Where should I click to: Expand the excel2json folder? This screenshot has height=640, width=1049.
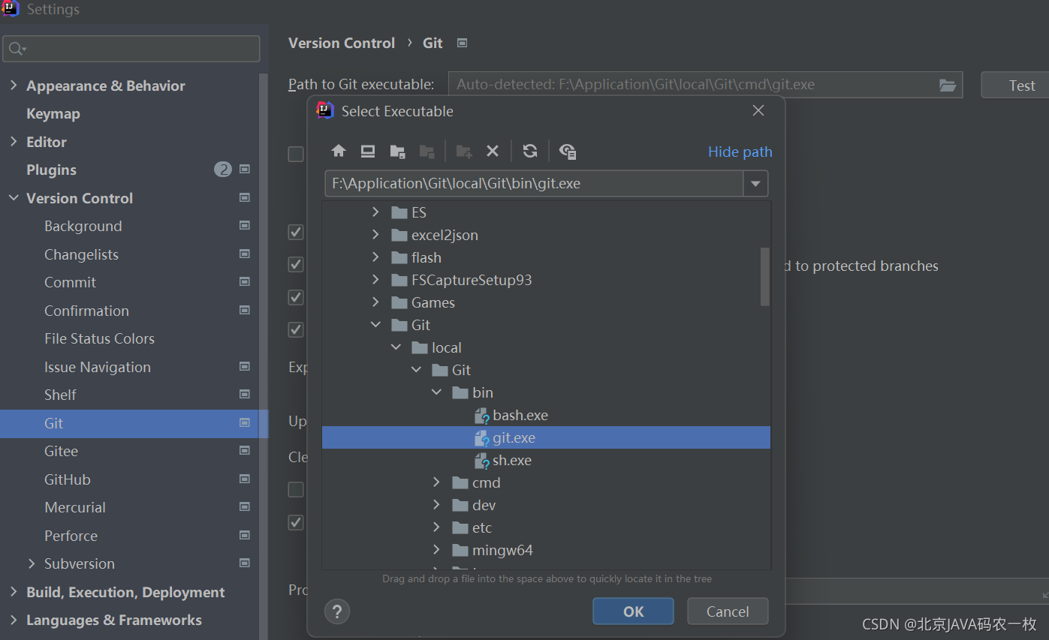coord(375,235)
